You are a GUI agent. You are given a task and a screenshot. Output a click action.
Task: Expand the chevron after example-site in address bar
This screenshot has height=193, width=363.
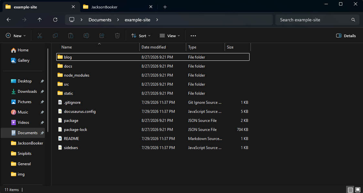tap(157, 20)
